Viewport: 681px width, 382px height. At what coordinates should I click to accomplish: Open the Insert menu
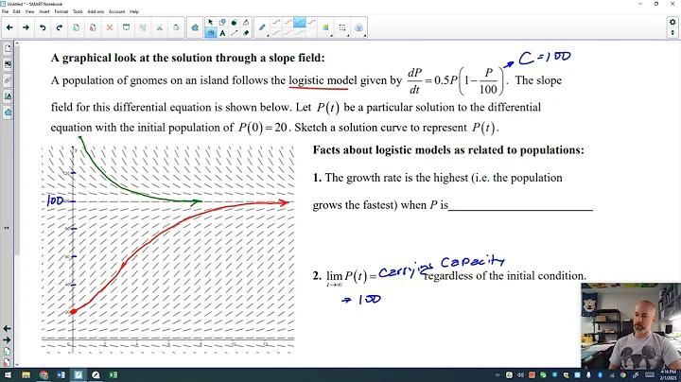(x=44, y=11)
